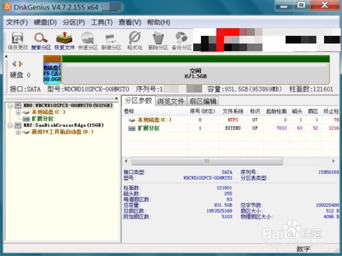342x256 pixels.
Task: Click the horizontal scrollbar thumb in table
Action: click(207, 161)
